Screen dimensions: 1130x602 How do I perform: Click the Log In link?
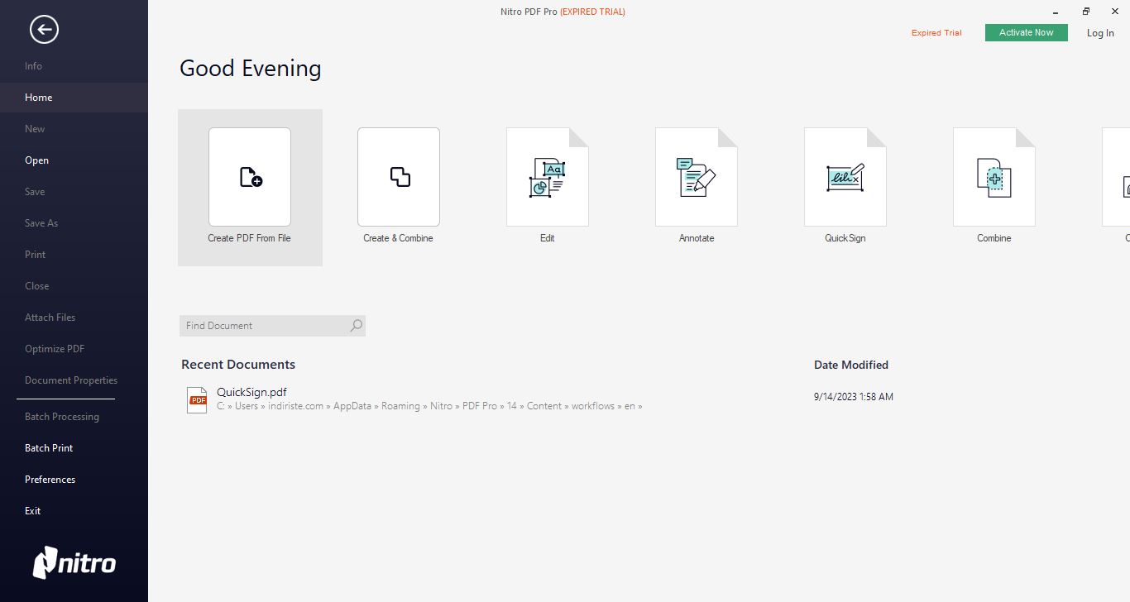(x=1100, y=33)
